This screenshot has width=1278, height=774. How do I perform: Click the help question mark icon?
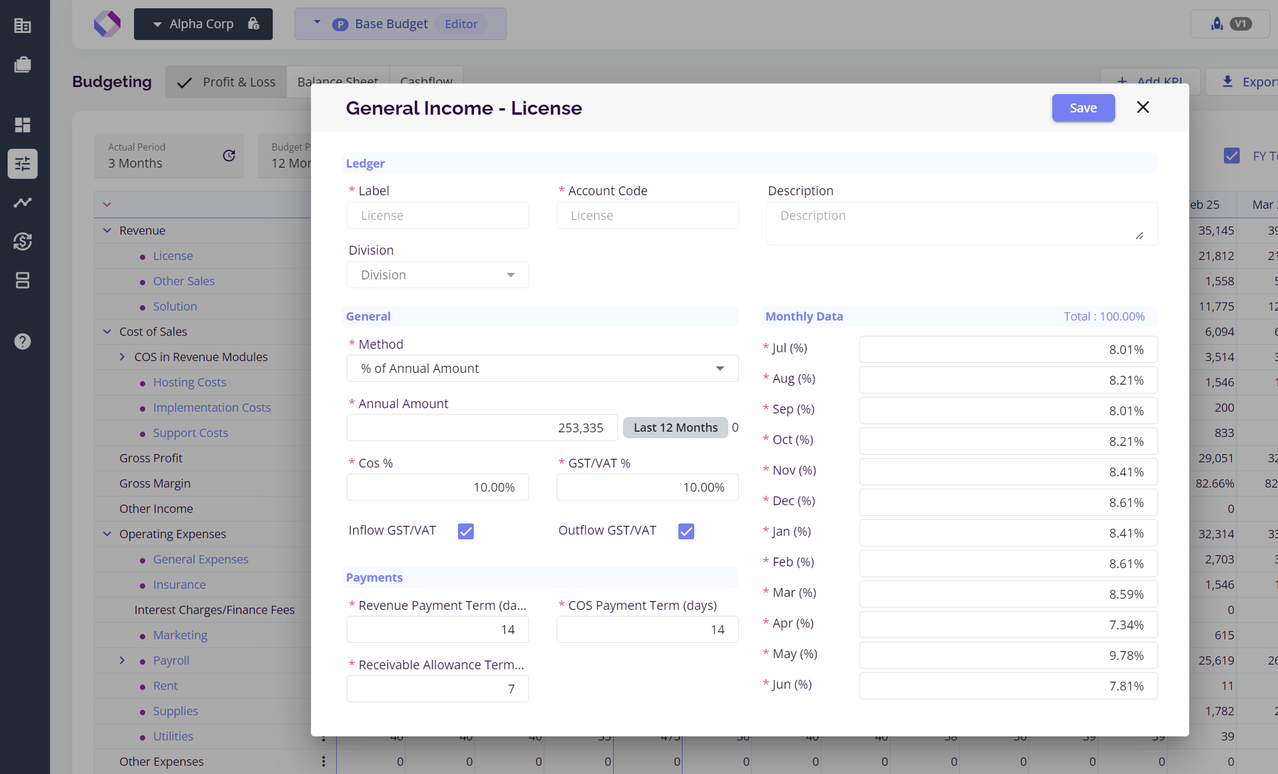tap(22, 341)
